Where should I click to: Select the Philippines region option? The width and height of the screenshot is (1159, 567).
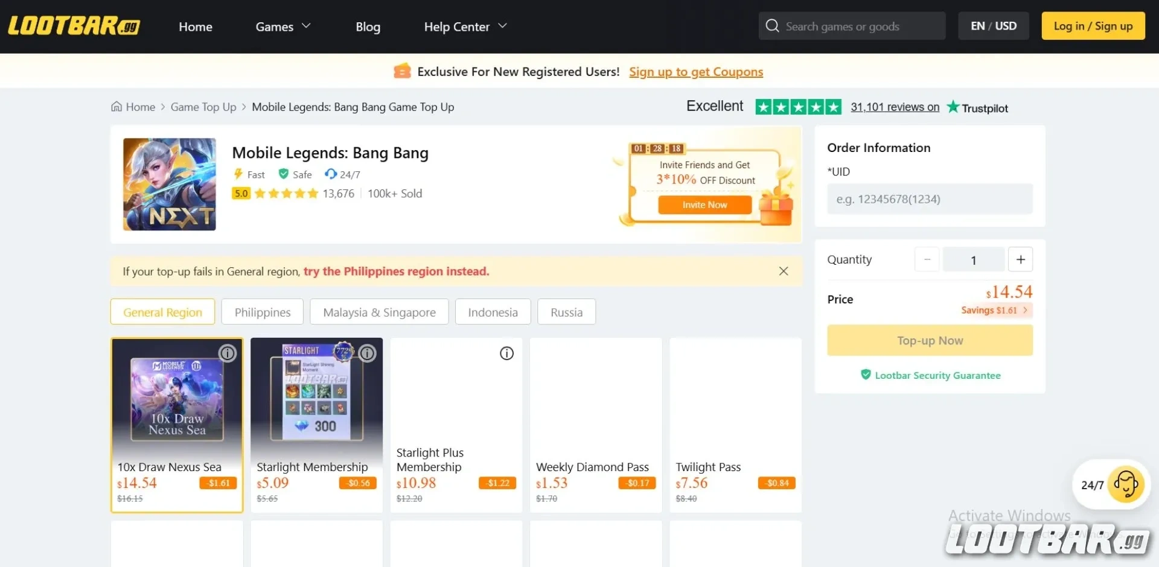[x=262, y=312]
